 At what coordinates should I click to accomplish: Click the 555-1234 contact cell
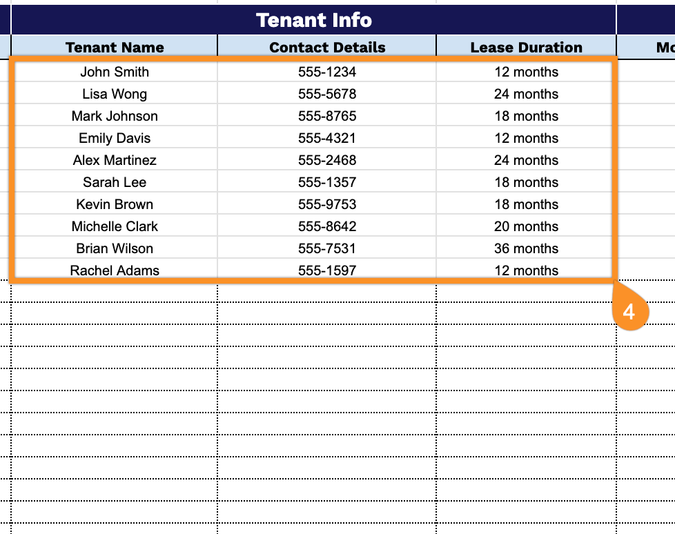click(327, 72)
